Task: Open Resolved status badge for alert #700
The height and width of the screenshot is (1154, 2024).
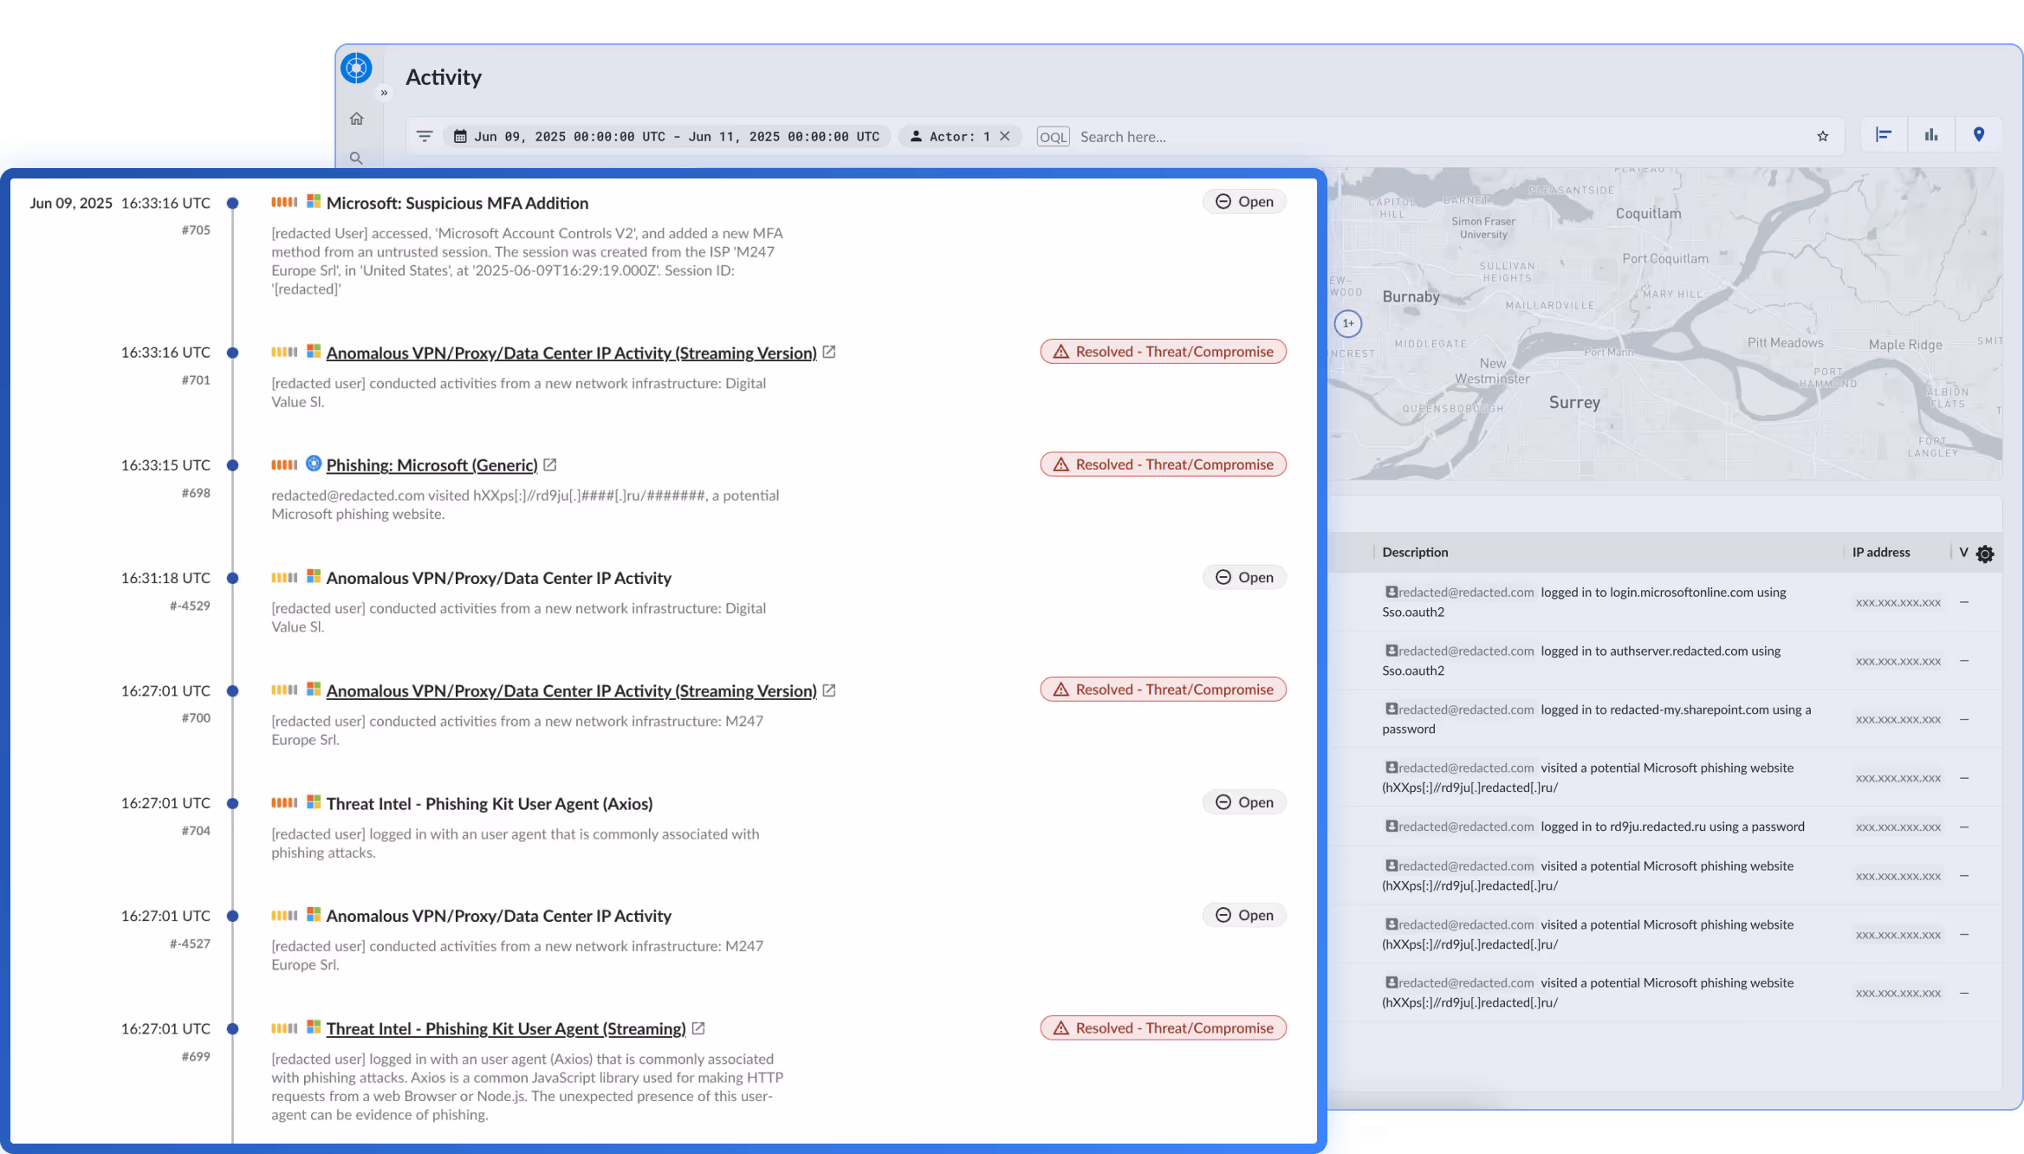Action: [x=1163, y=690]
